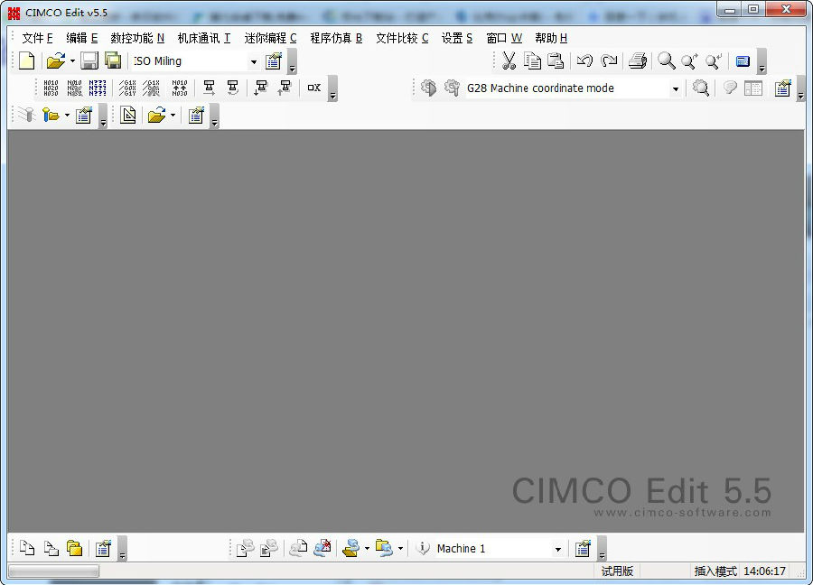This screenshot has width=813, height=585.
Task: Click the scissors Cut icon
Action: (x=509, y=61)
